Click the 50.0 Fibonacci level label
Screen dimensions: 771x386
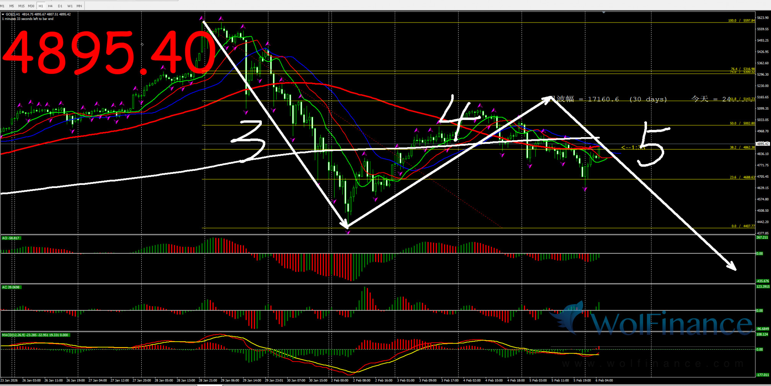[742, 123]
